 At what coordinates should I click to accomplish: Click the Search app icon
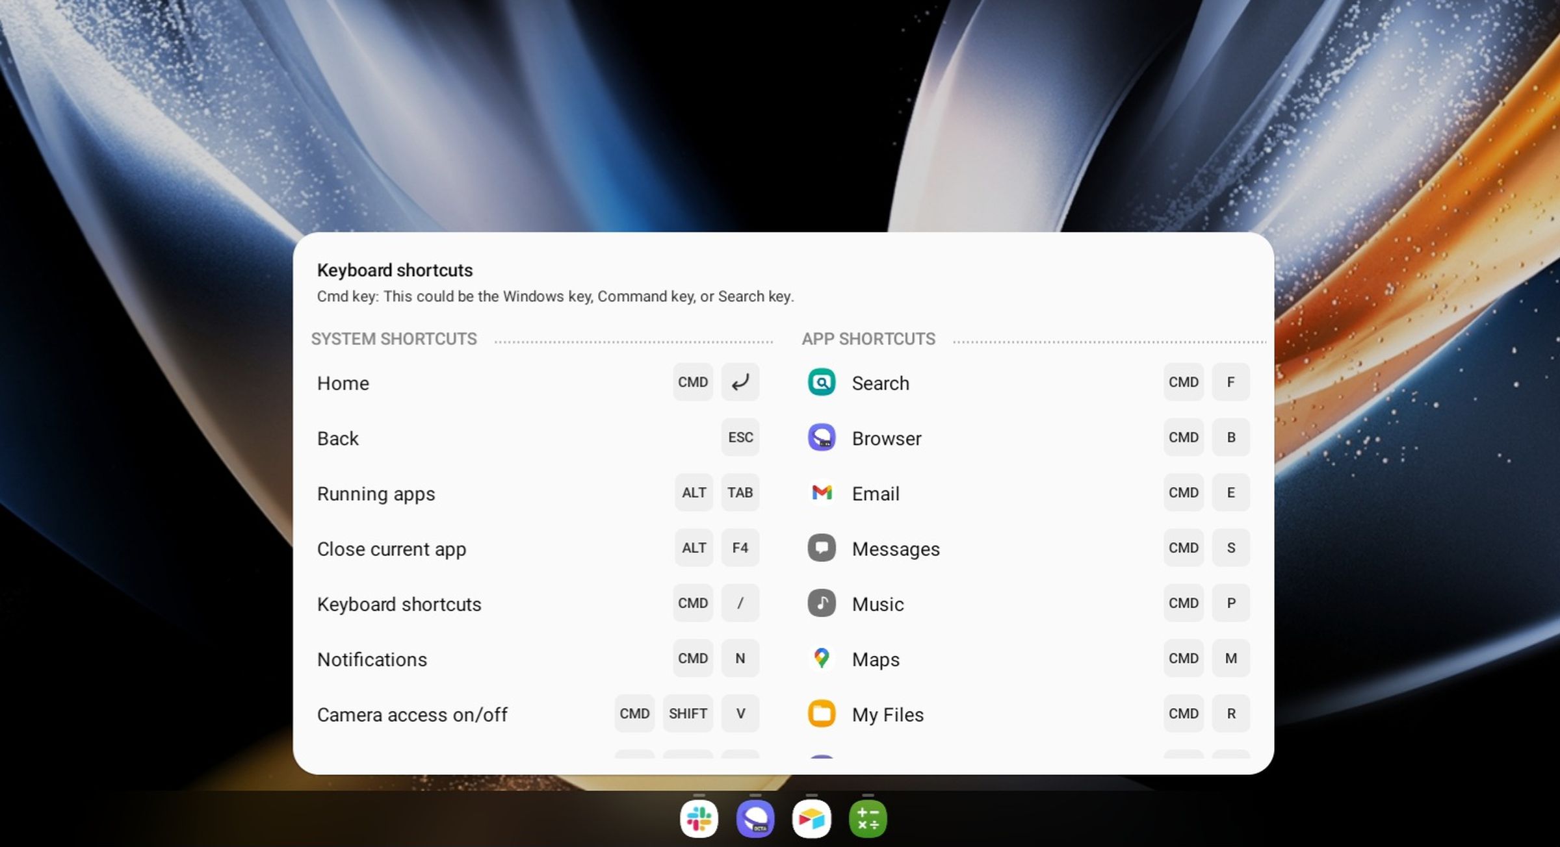(x=822, y=382)
